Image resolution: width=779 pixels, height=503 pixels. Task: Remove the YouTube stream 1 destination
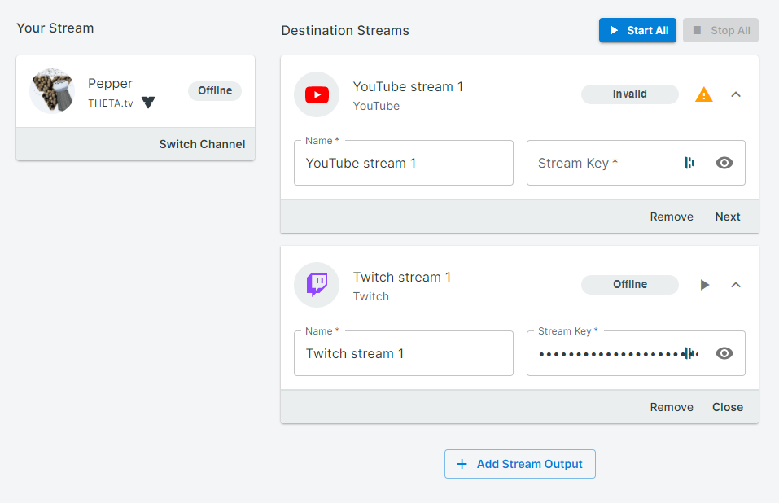[672, 217]
